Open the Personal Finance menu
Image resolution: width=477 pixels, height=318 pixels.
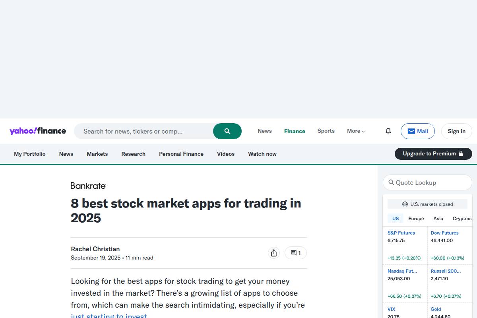coord(181,154)
